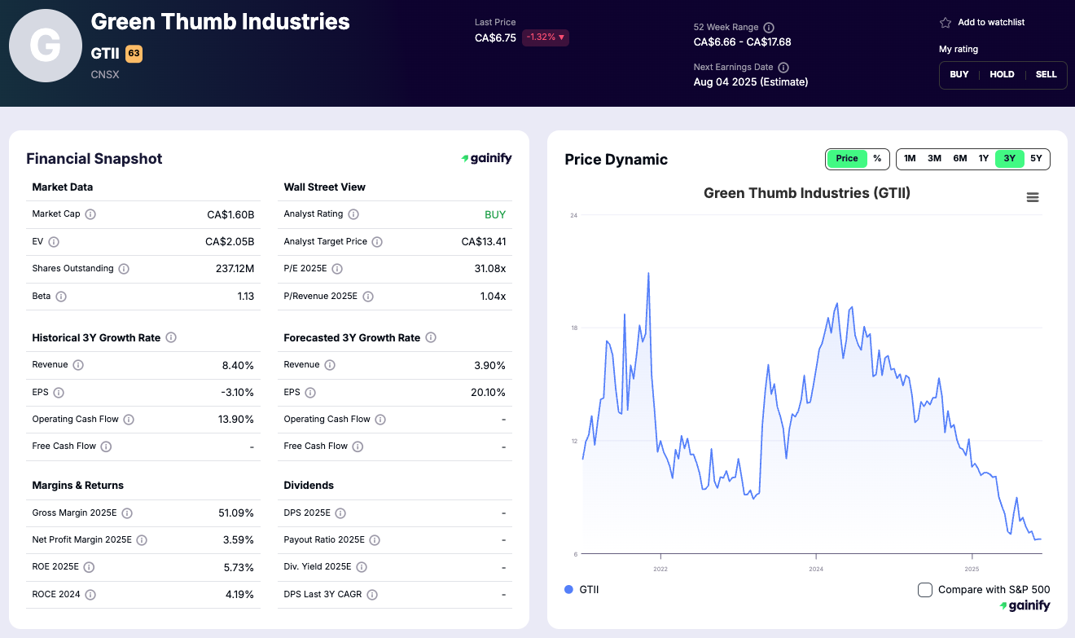Open info for historical Free Cash Flow

tap(106, 447)
